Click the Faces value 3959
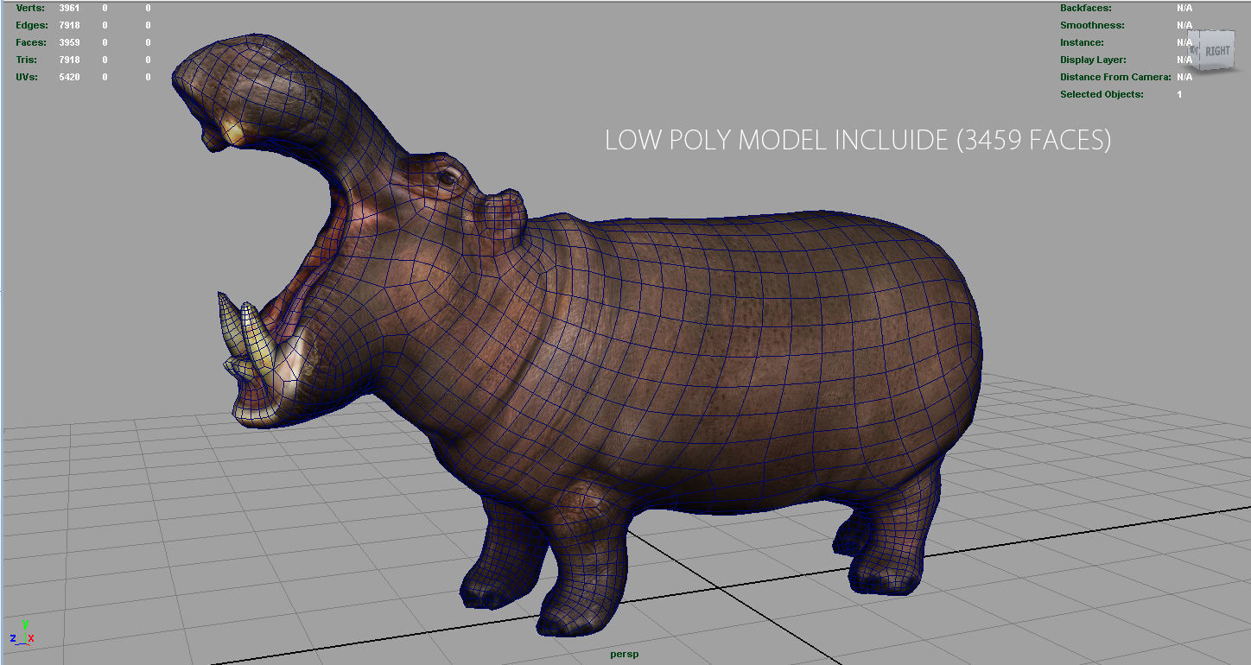Viewport: 1251px width, 665px height. [x=69, y=42]
